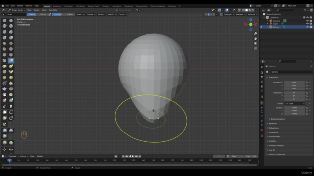314x176 pixels.
Task: Hide Camera in viewport eye icon
Action: [x=307, y=21]
